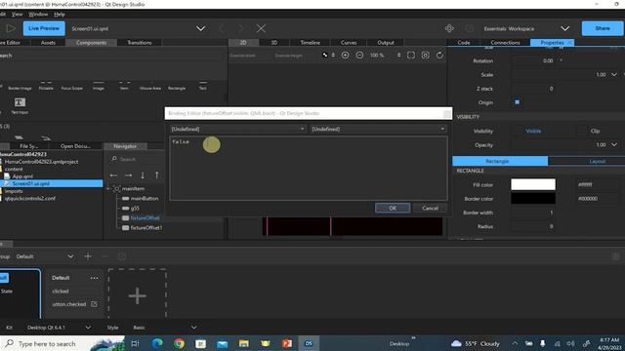Select the Rectangle properties tab
Viewport: 625px width, 351px height.
point(500,161)
